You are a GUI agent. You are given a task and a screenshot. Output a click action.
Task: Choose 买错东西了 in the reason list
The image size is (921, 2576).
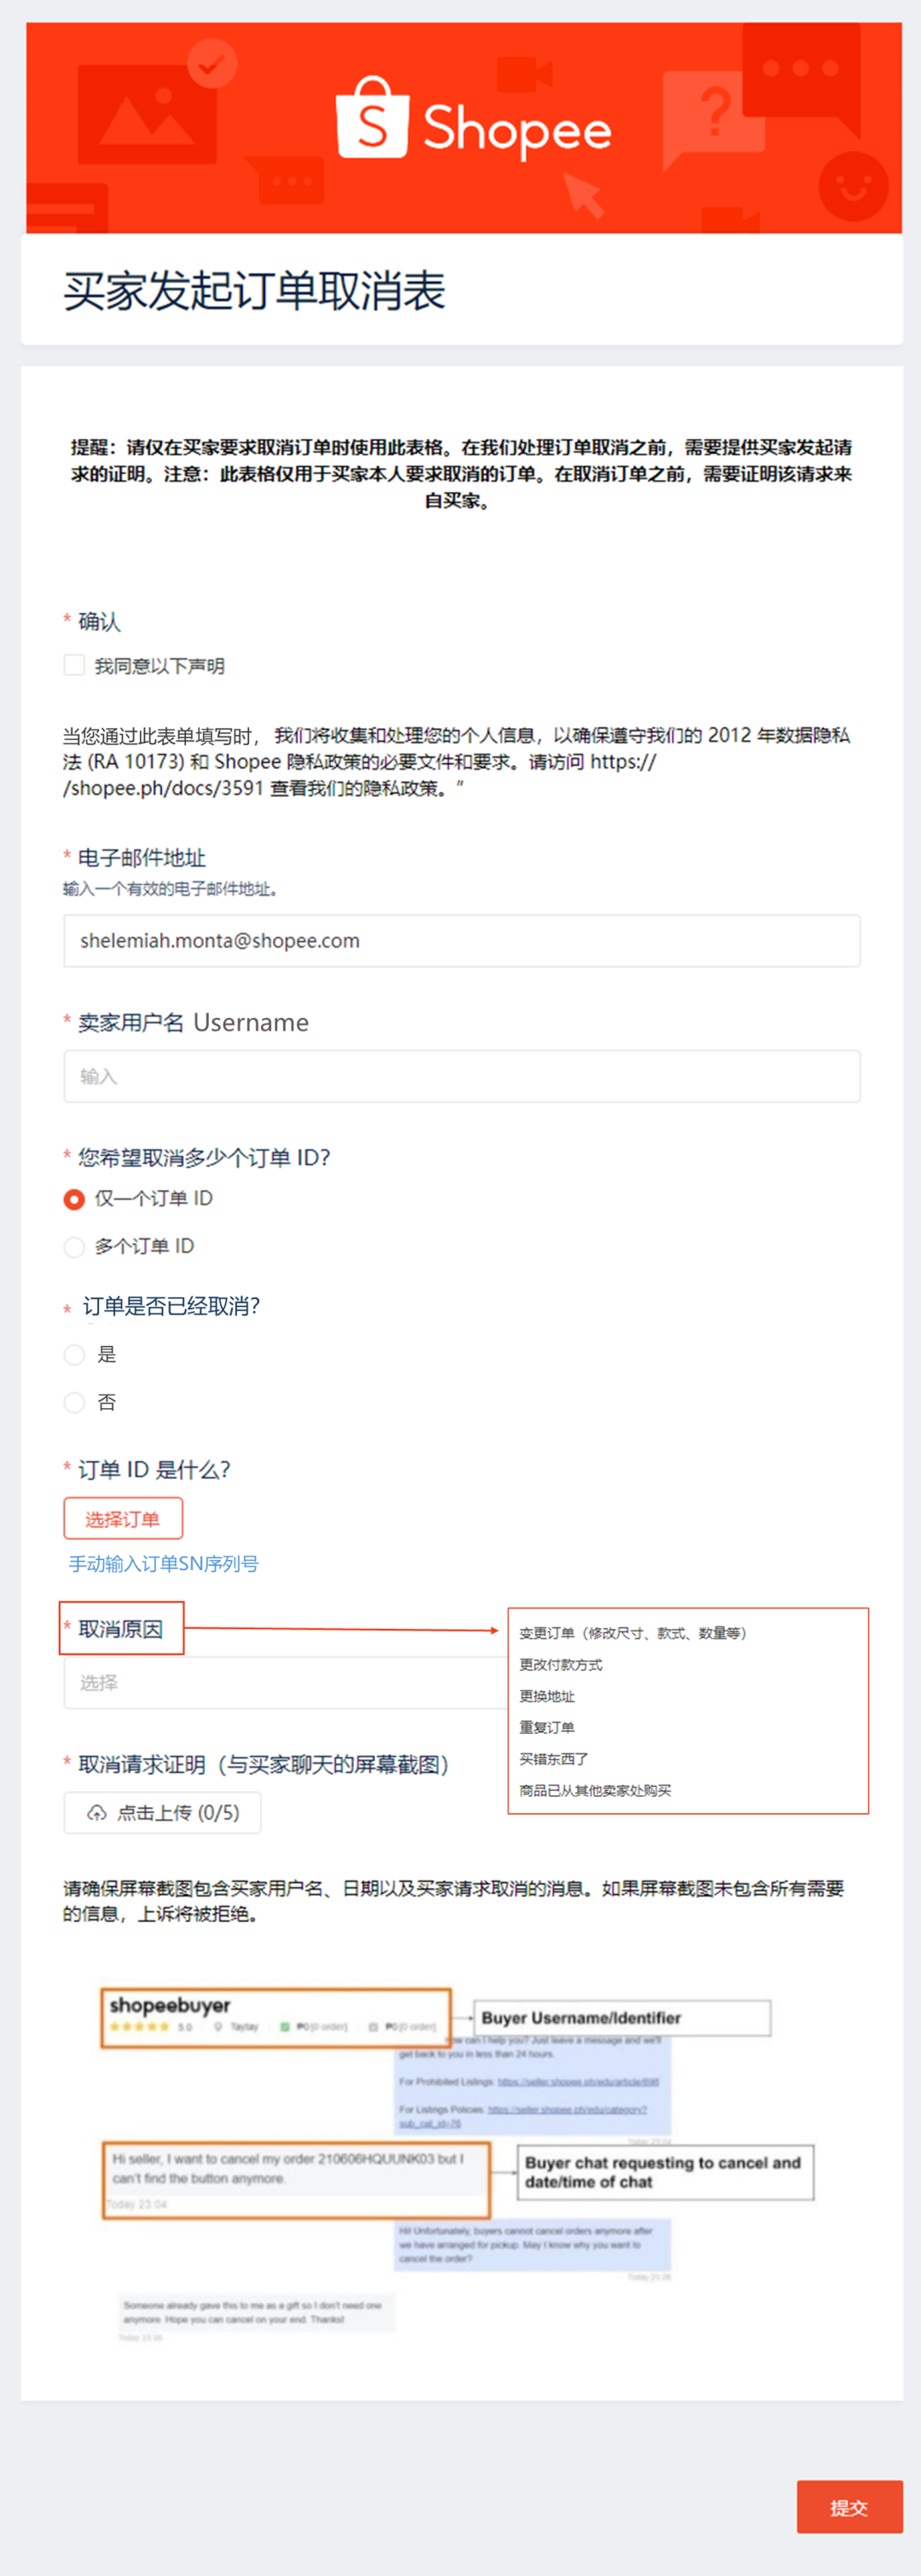coord(554,1759)
